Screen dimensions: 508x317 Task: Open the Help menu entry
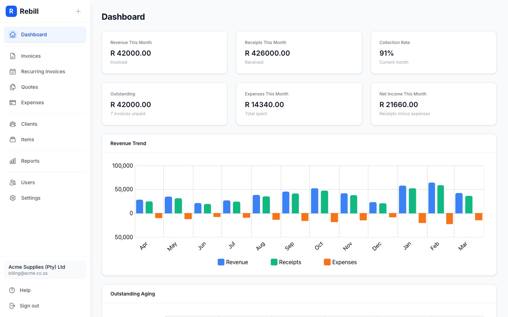pyautogui.click(x=25, y=290)
